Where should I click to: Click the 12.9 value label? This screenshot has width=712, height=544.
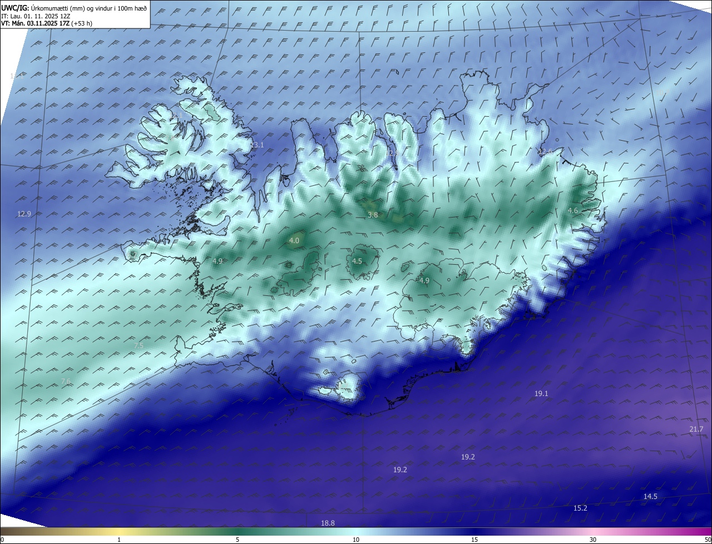pos(24,214)
